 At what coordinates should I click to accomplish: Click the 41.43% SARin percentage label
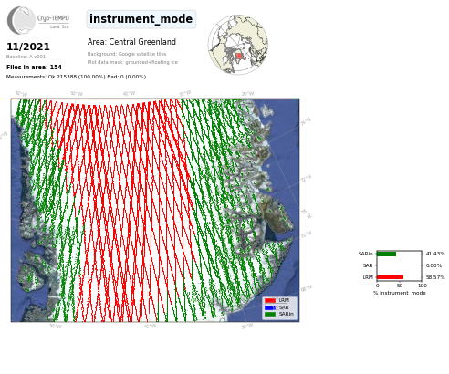[x=435, y=254]
